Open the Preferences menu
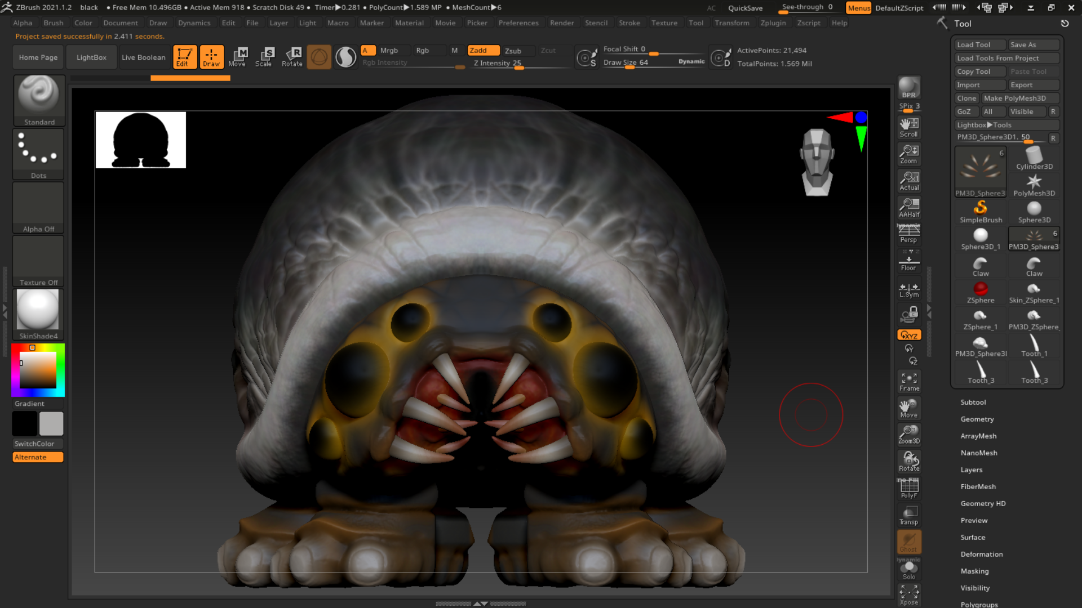Viewport: 1082px width, 608px height. 518,23
